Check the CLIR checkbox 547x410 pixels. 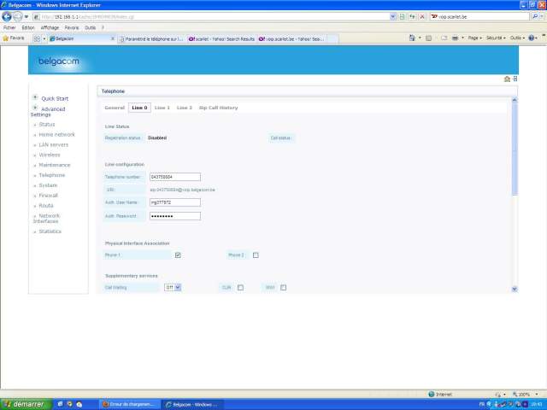click(240, 288)
